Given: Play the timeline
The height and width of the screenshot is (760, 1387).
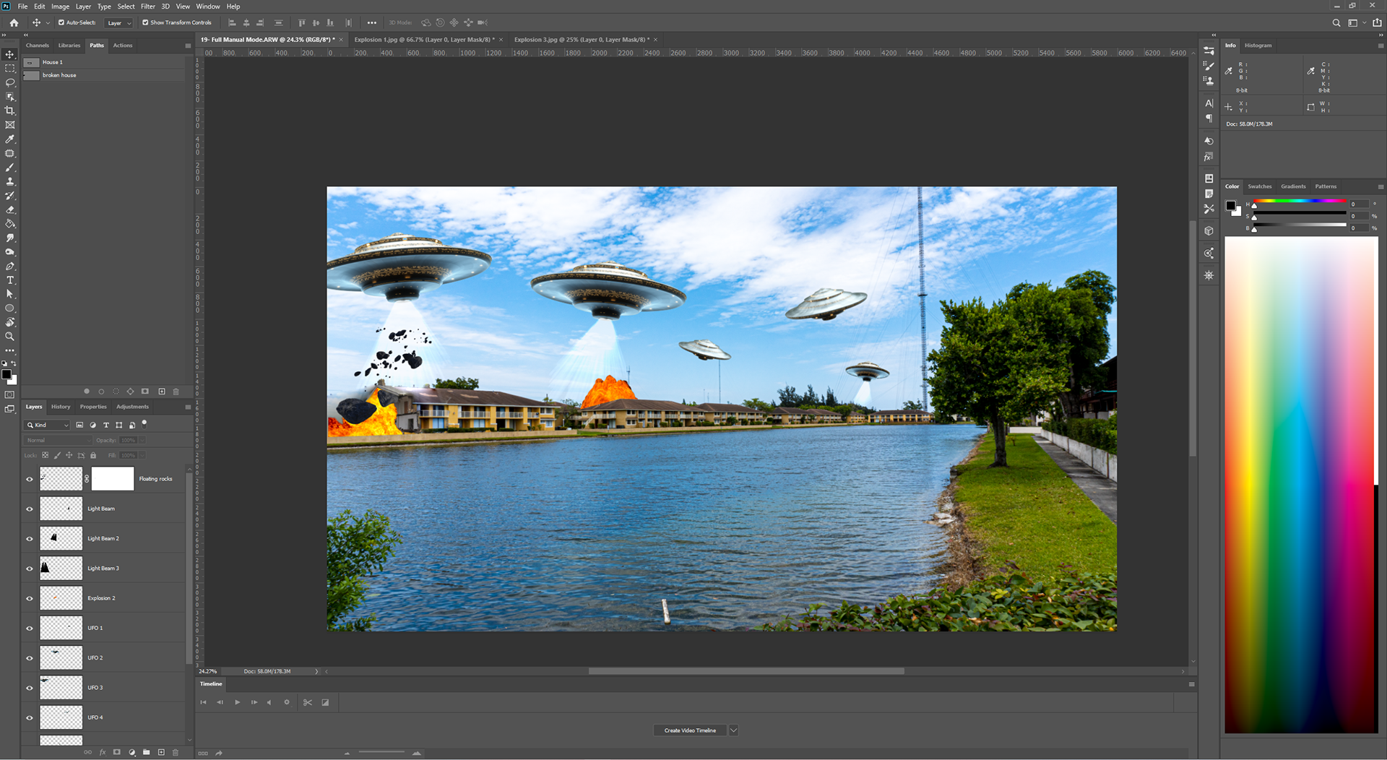Looking at the screenshot, I should [x=237, y=702].
